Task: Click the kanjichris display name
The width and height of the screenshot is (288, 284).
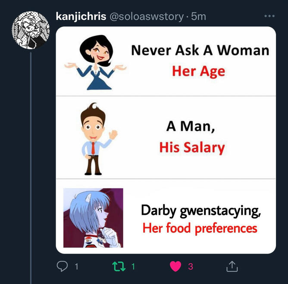Action: pos(81,16)
